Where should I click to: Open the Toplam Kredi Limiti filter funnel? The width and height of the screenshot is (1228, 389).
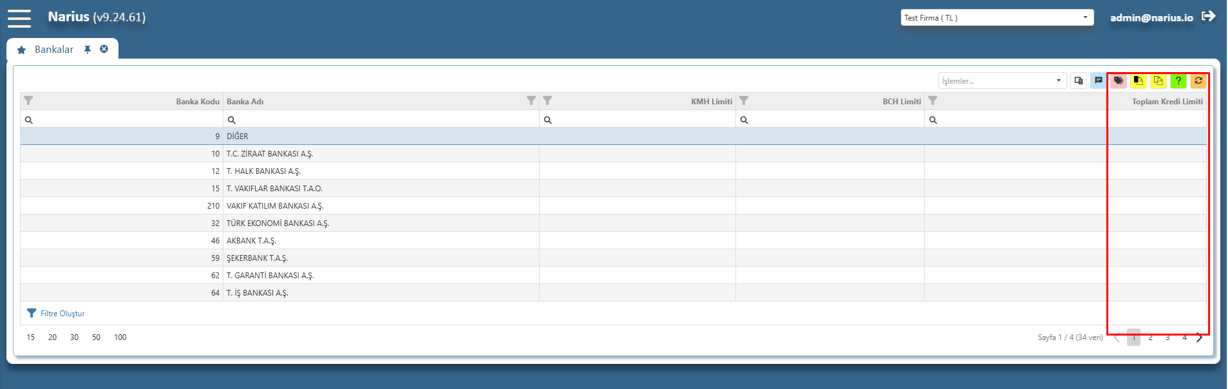(932, 100)
